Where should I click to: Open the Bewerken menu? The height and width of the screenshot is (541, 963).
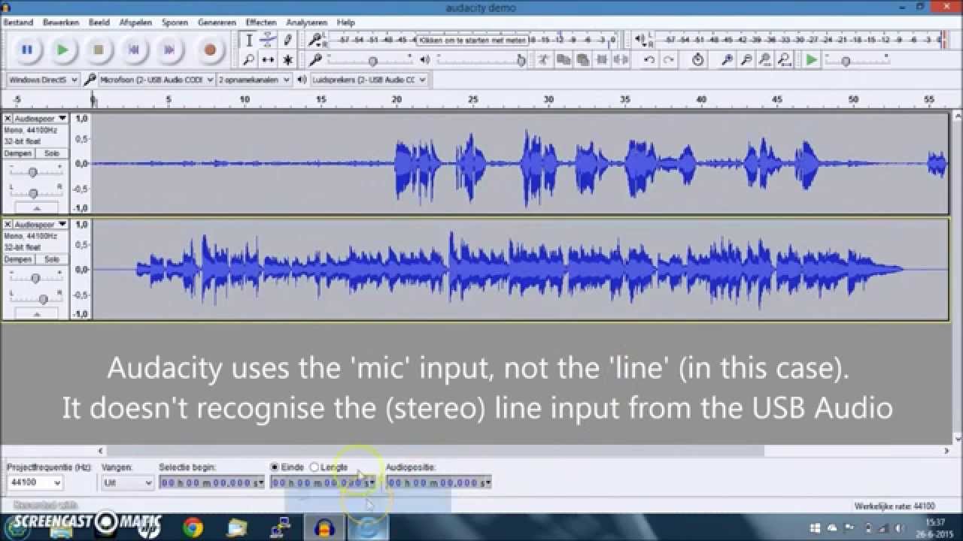[61, 23]
